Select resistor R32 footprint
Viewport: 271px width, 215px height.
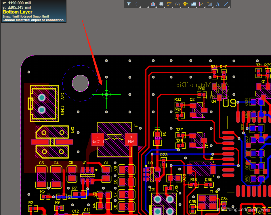[180, 115]
